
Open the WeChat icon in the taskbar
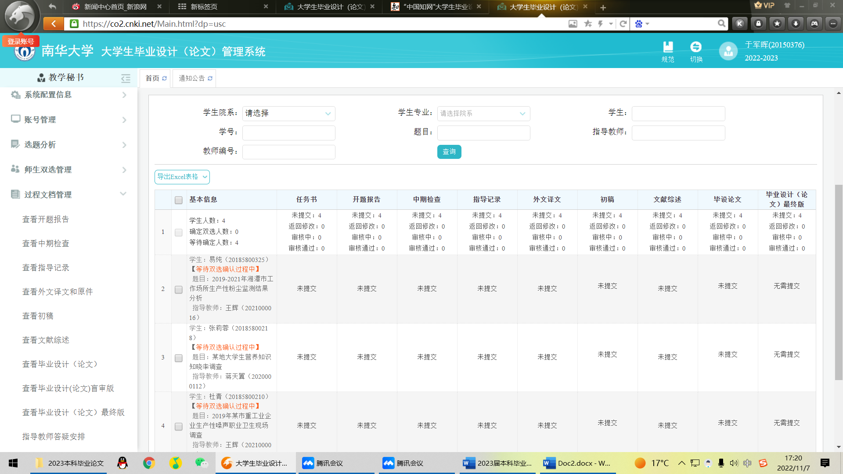pos(201,463)
